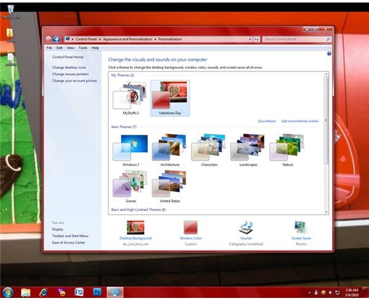Open the Screen Saver icon

(301, 227)
